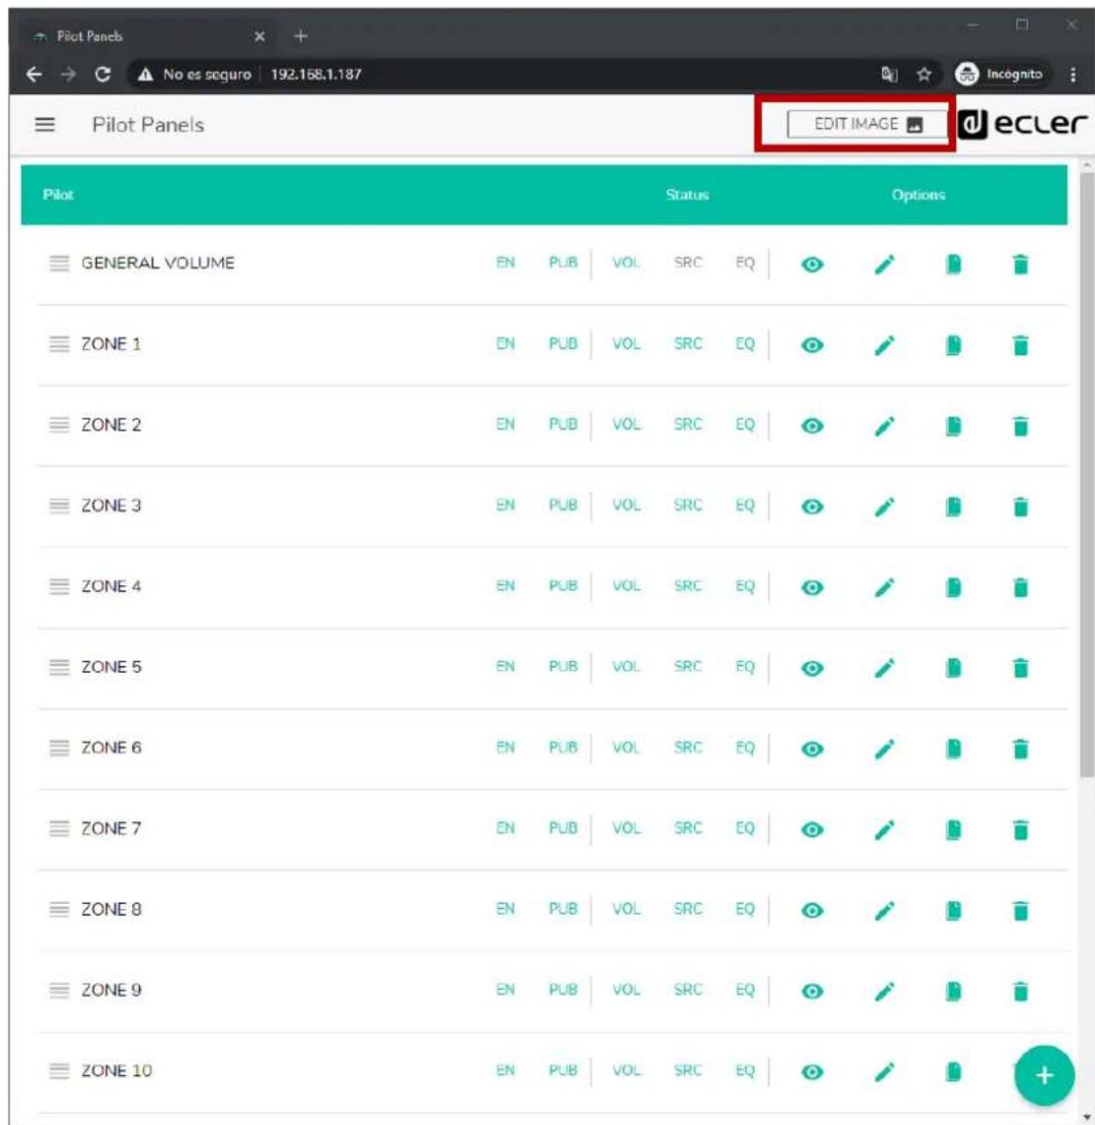Click the browser back arrow
Viewport: 1095px width, 1125px height.
pos(33,74)
